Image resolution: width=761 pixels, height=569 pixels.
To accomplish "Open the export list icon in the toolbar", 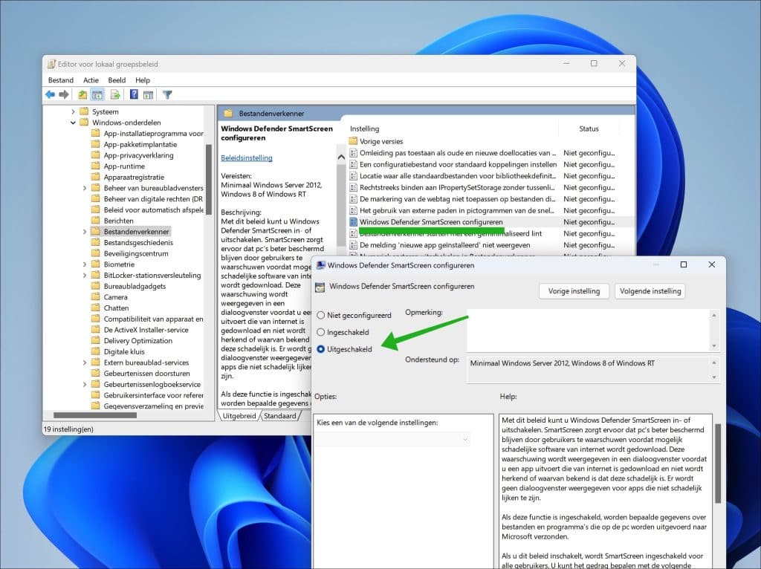I will 115,94.
